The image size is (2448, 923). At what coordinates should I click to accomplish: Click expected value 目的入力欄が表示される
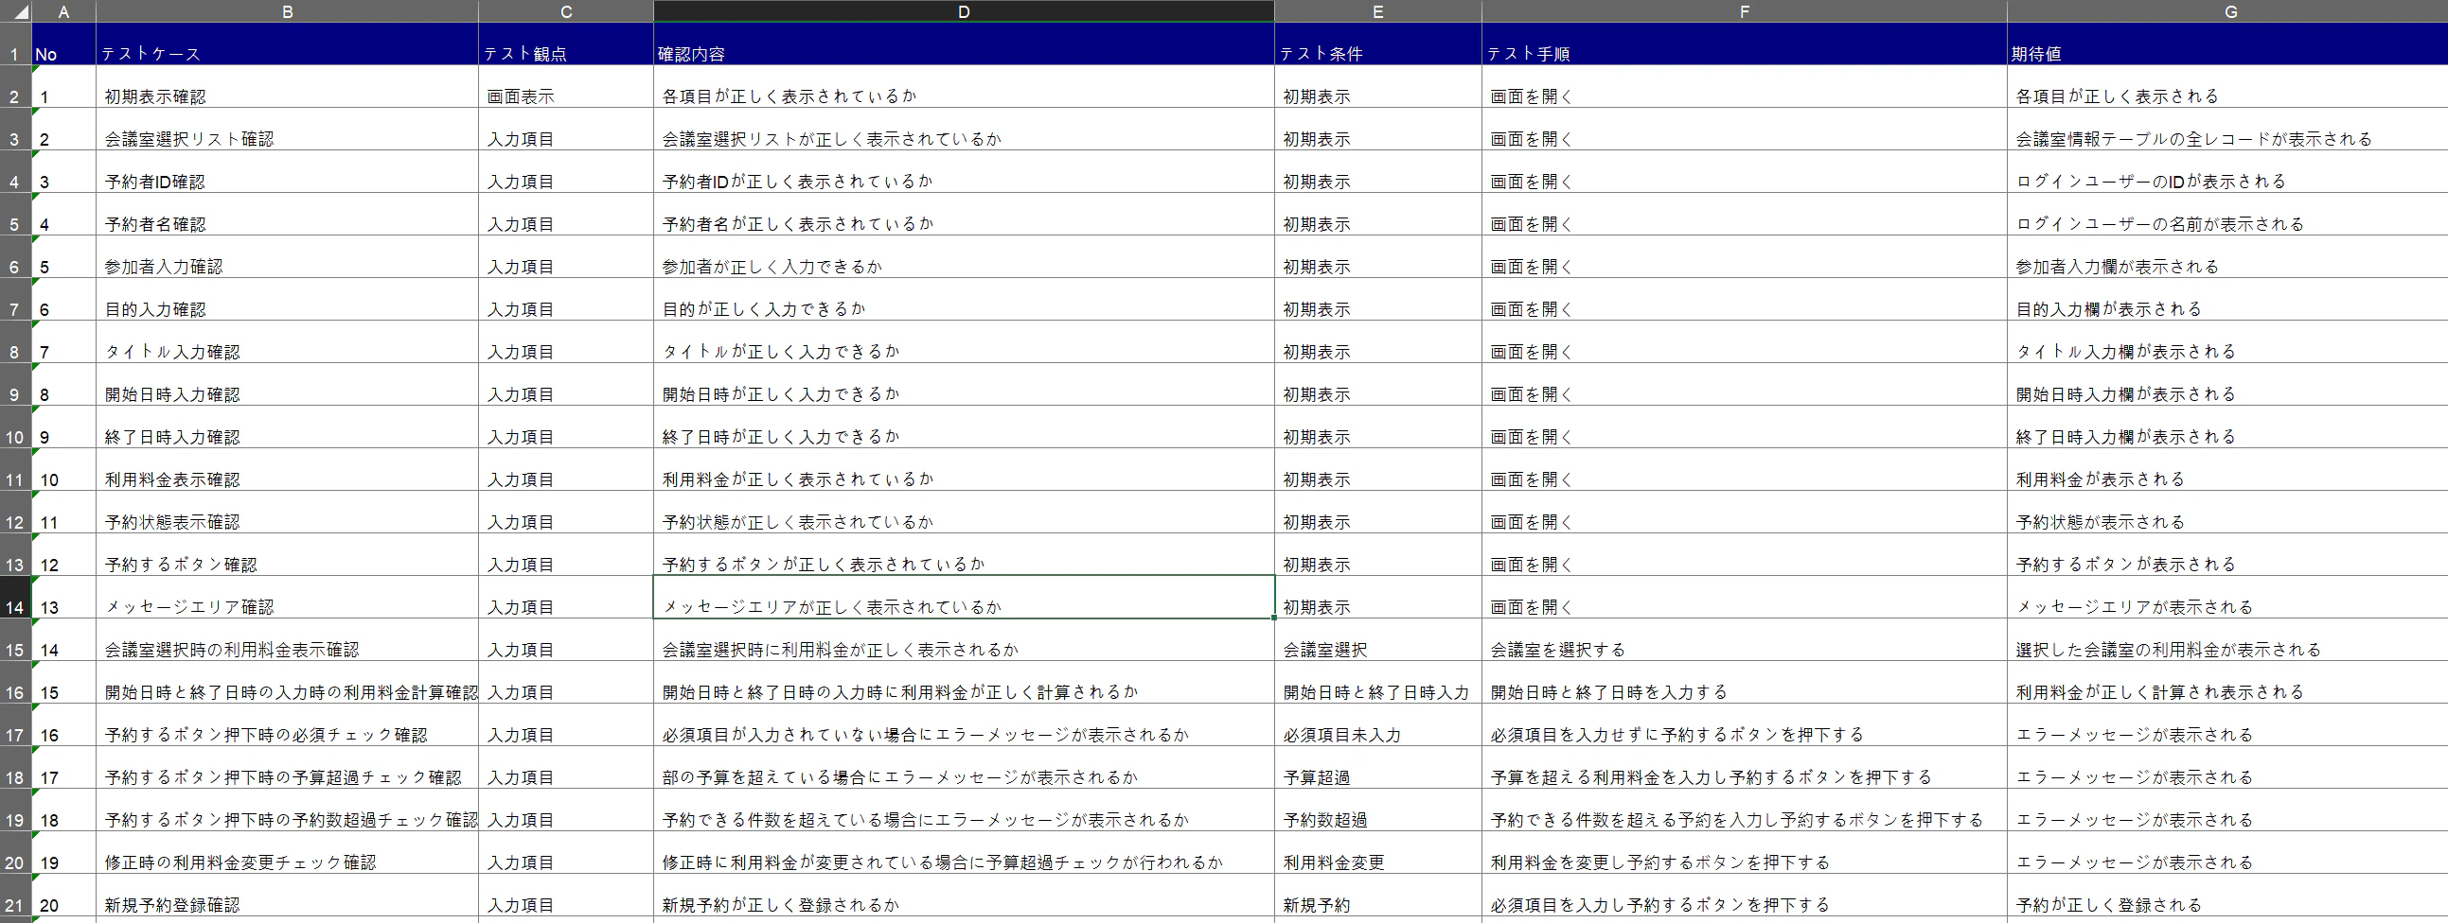tap(2227, 300)
